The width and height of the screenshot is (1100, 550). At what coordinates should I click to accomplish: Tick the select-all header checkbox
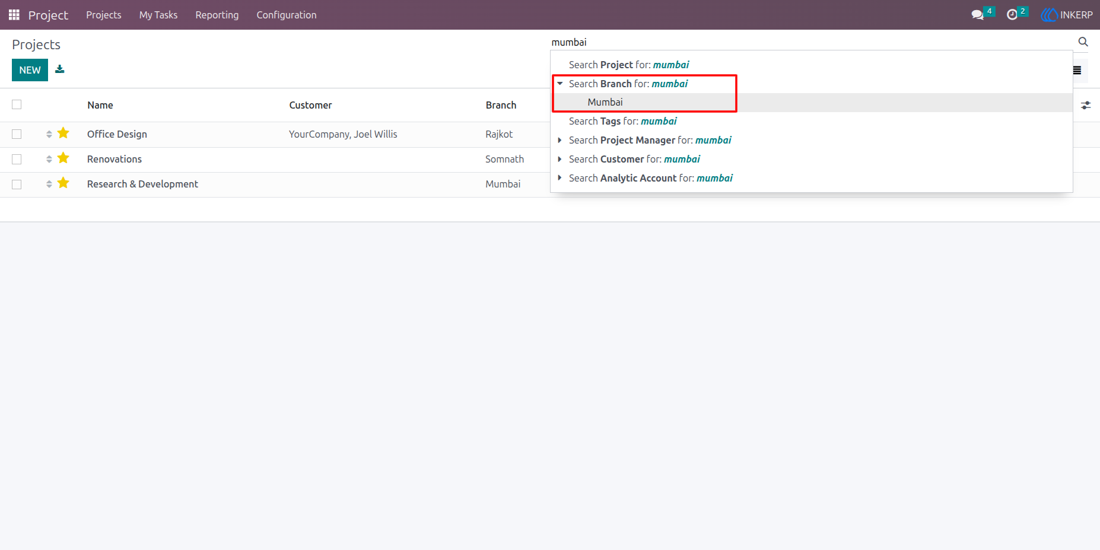click(17, 104)
